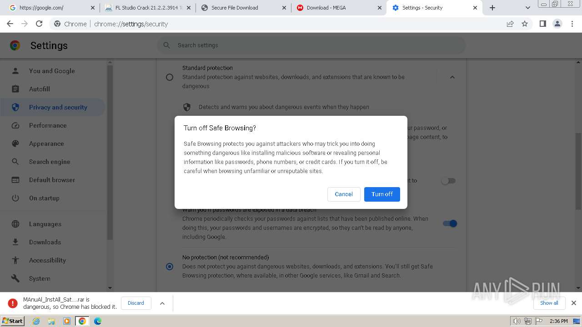Viewport: 582px width, 327px height.
Task: Open the Chrome profile avatar
Action: point(557,24)
